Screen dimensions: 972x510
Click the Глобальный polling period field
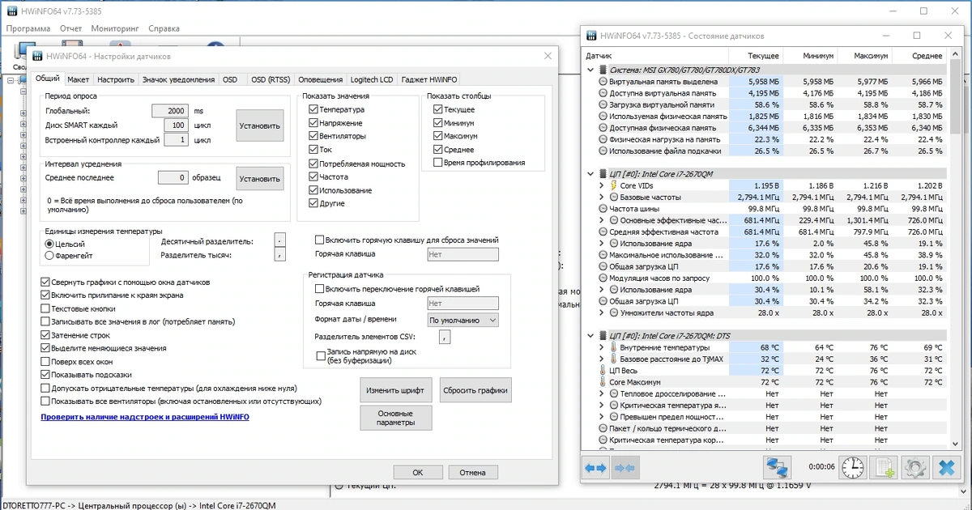(170, 111)
